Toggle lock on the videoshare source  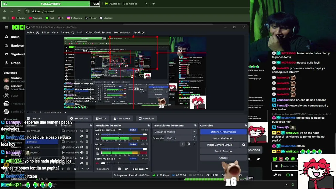pos(87,147)
